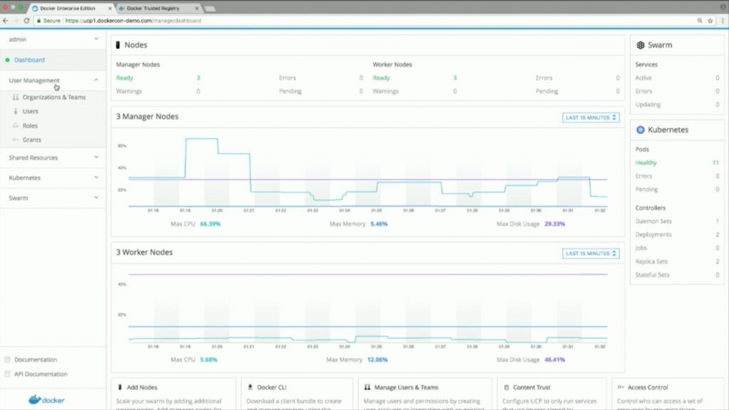Click the Manager Nodes Ready status

[x=125, y=78]
